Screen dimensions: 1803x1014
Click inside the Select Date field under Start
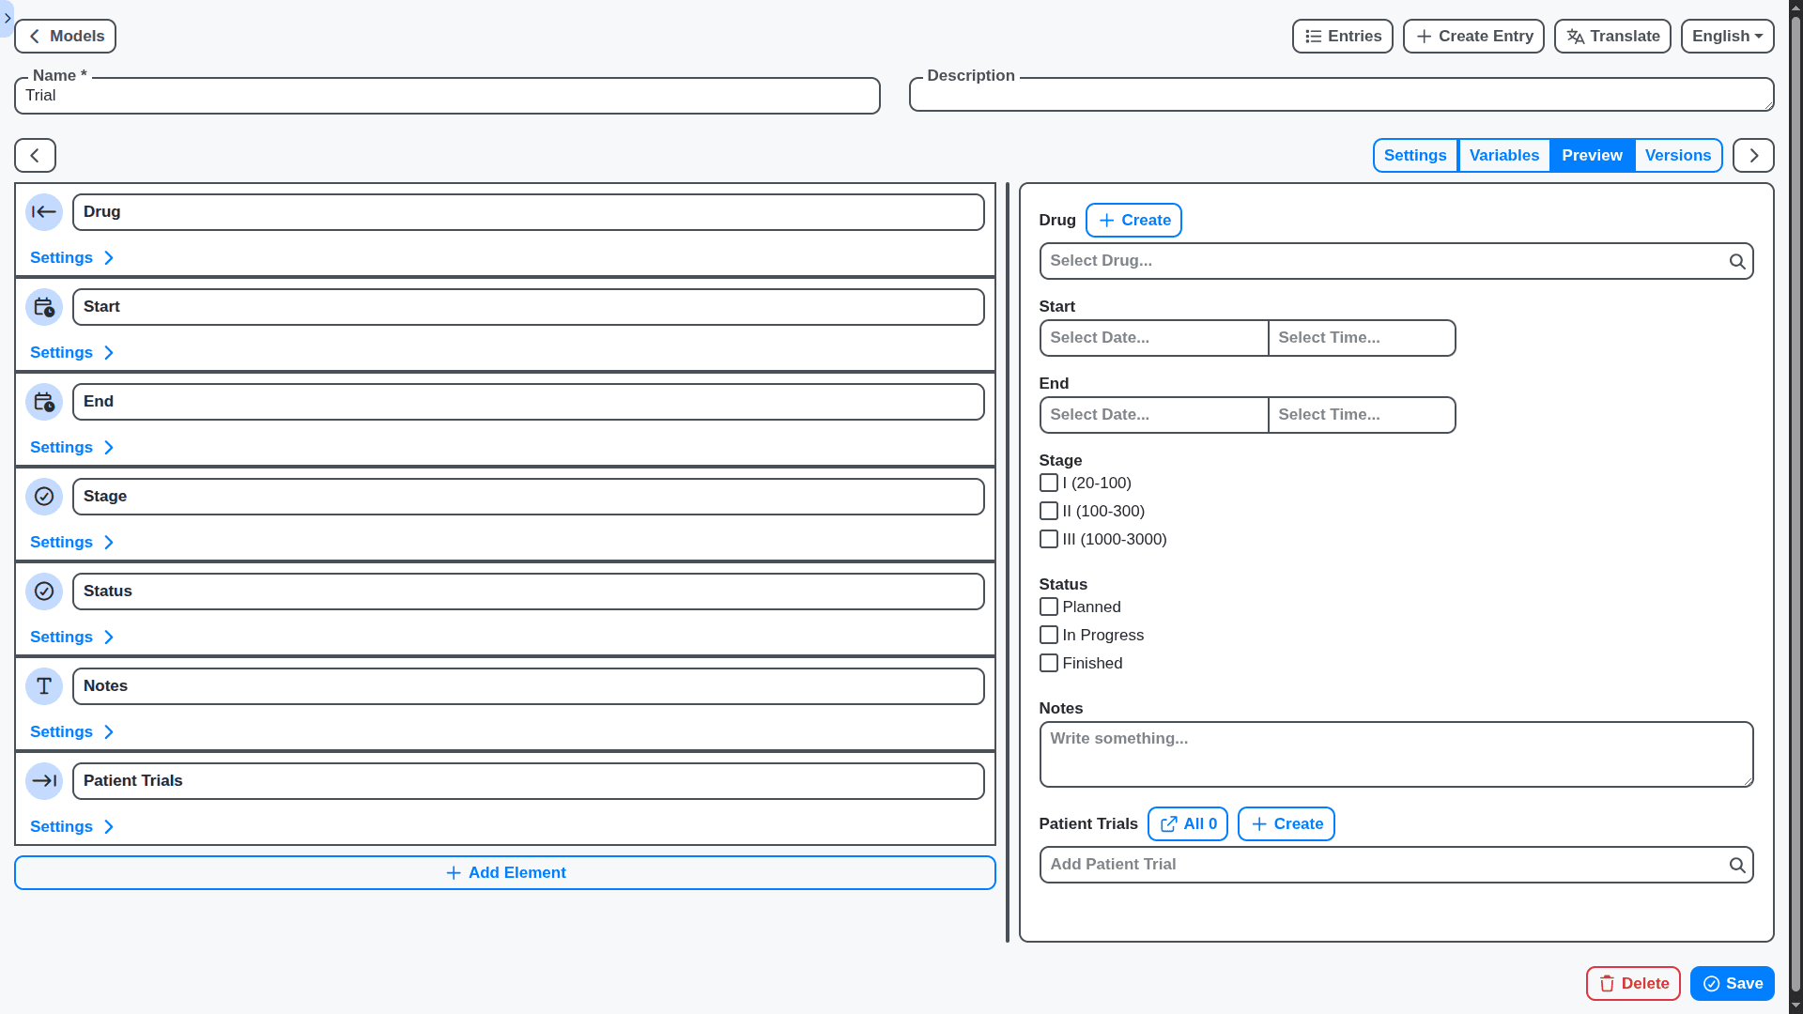[1153, 338]
